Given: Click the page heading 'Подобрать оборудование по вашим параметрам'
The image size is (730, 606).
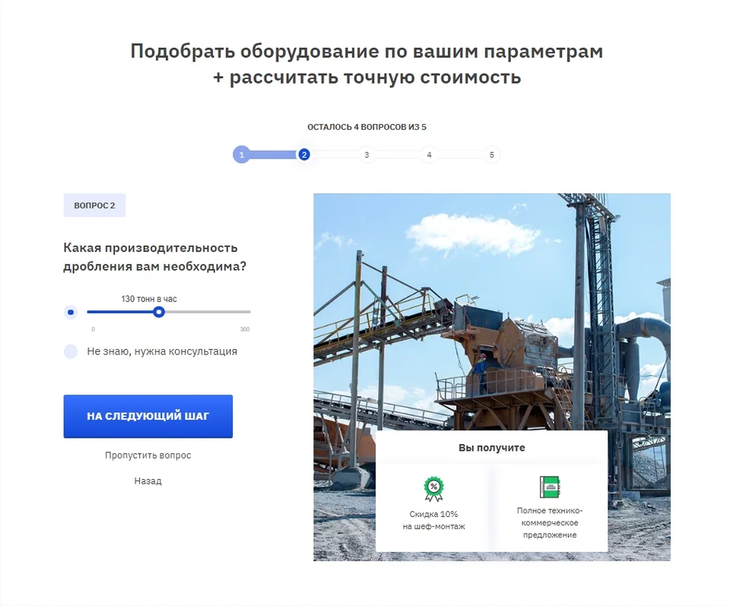Looking at the screenshot, I should [367, 51].
